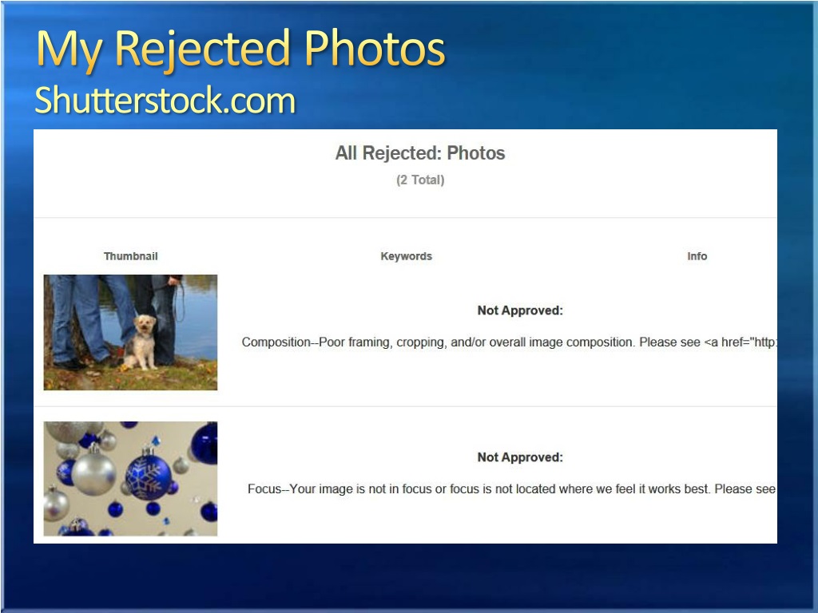This screenshot has width=818, height=613.
Task: Select the Focus rejection reason text
Action: coord(512,489)
